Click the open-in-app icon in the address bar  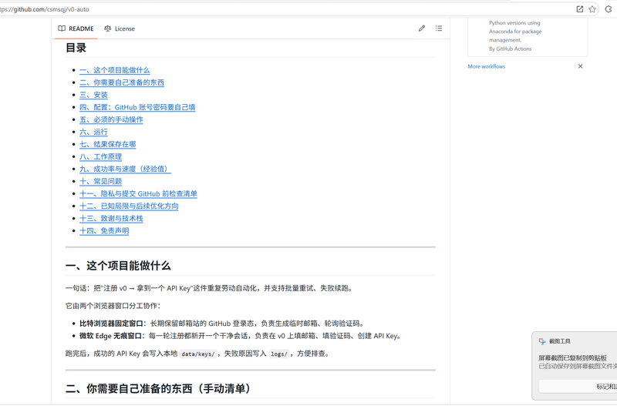click(580, 9)
